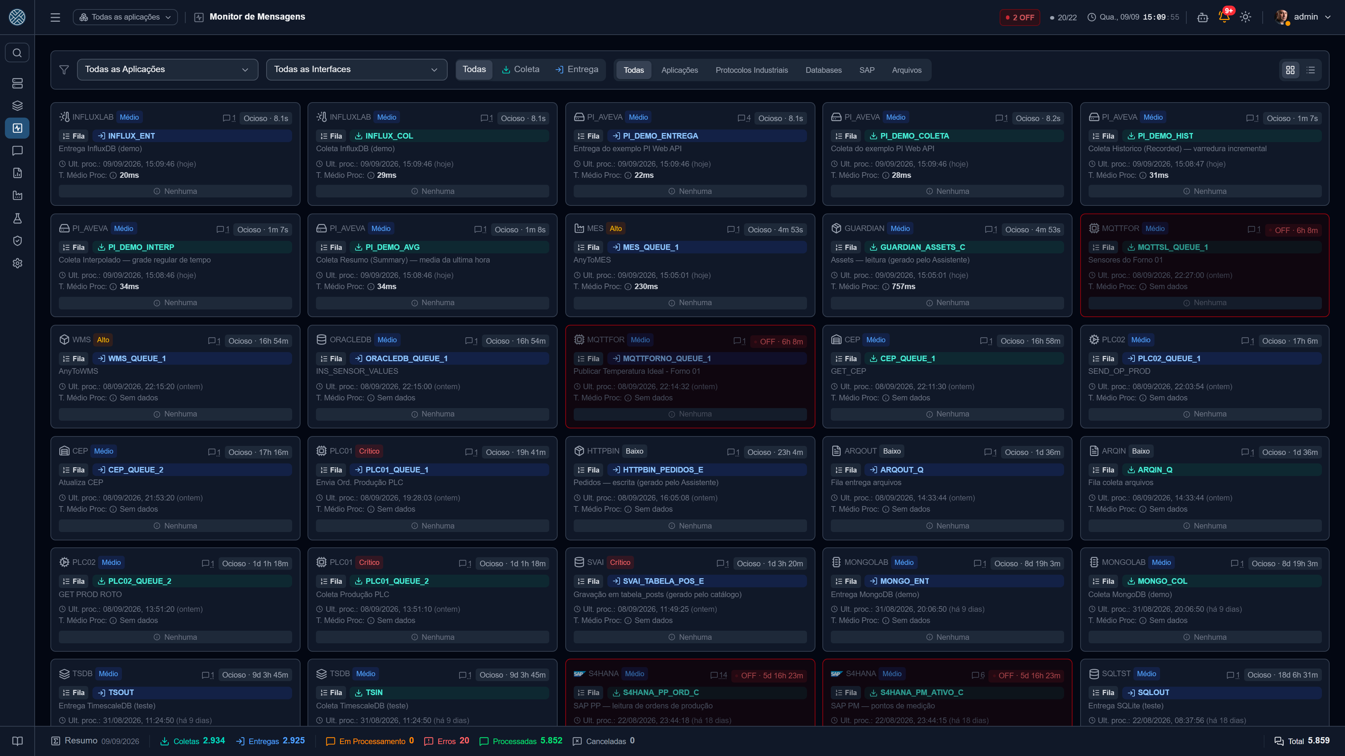Screen dimensions: 1345x756
Task: Open the Todas as Interfaces combo box
Action: click(x=357, y=69)
